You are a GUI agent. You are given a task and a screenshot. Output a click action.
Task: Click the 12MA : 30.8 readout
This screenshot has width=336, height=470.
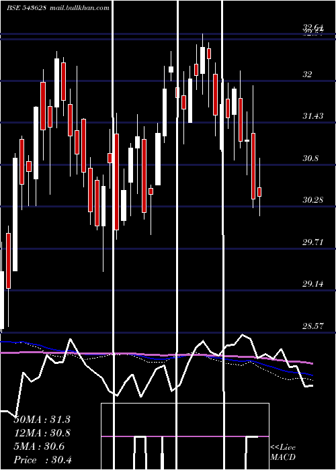click(x=42, y=433)
